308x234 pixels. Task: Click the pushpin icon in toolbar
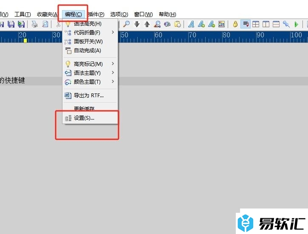click(286, 24)
